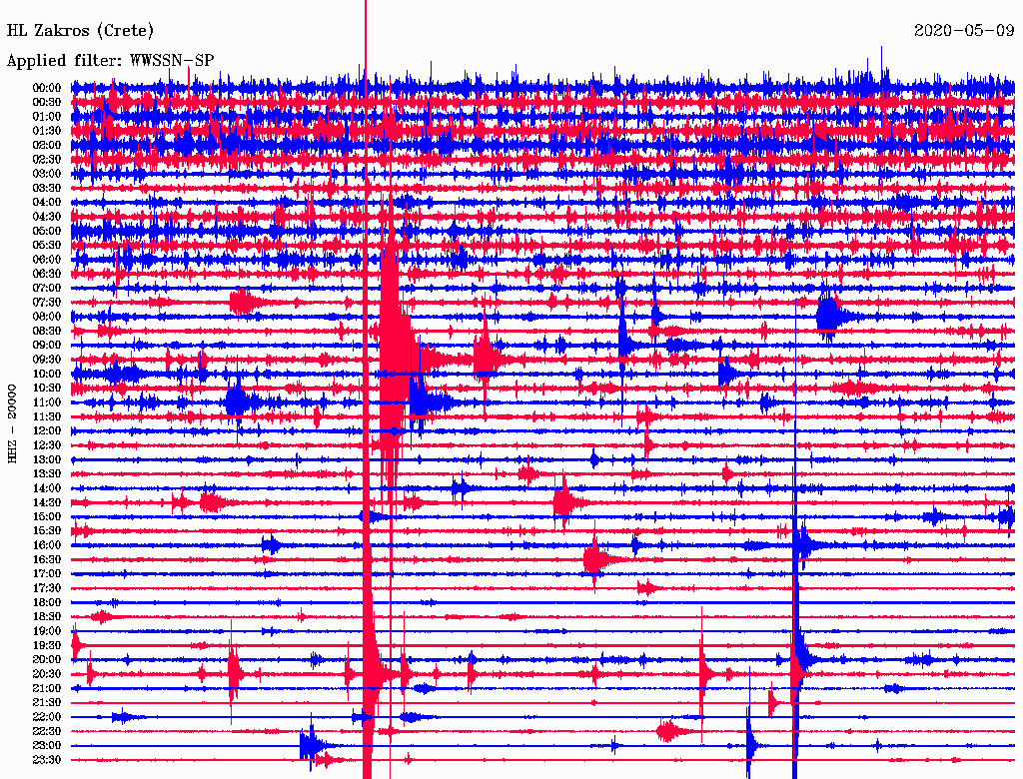
Task: Select the 16:00 time label
Action: [47, 545]
